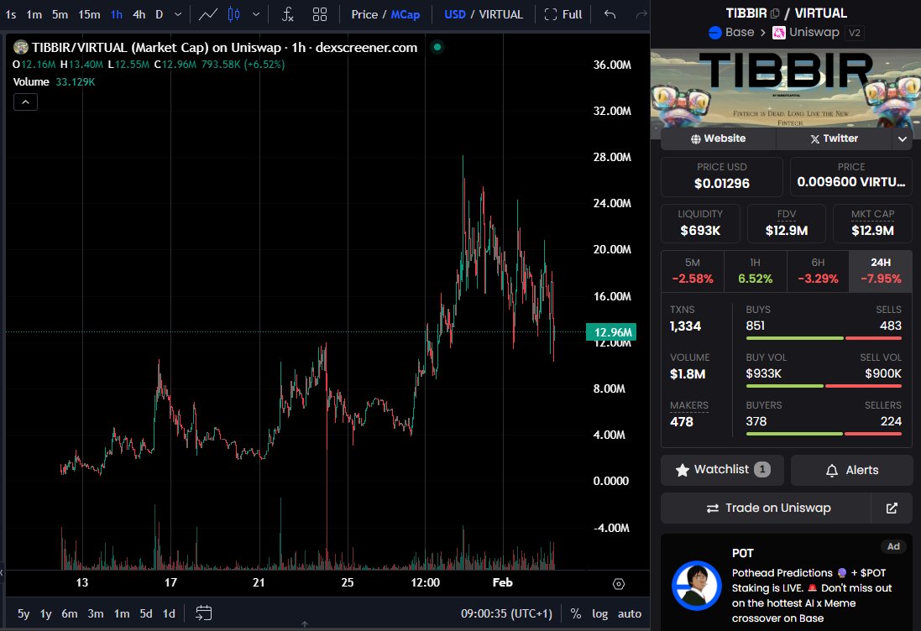
Task: Open the chart layout grid icon
Action: pyautogui.click(x=320, y=14)
